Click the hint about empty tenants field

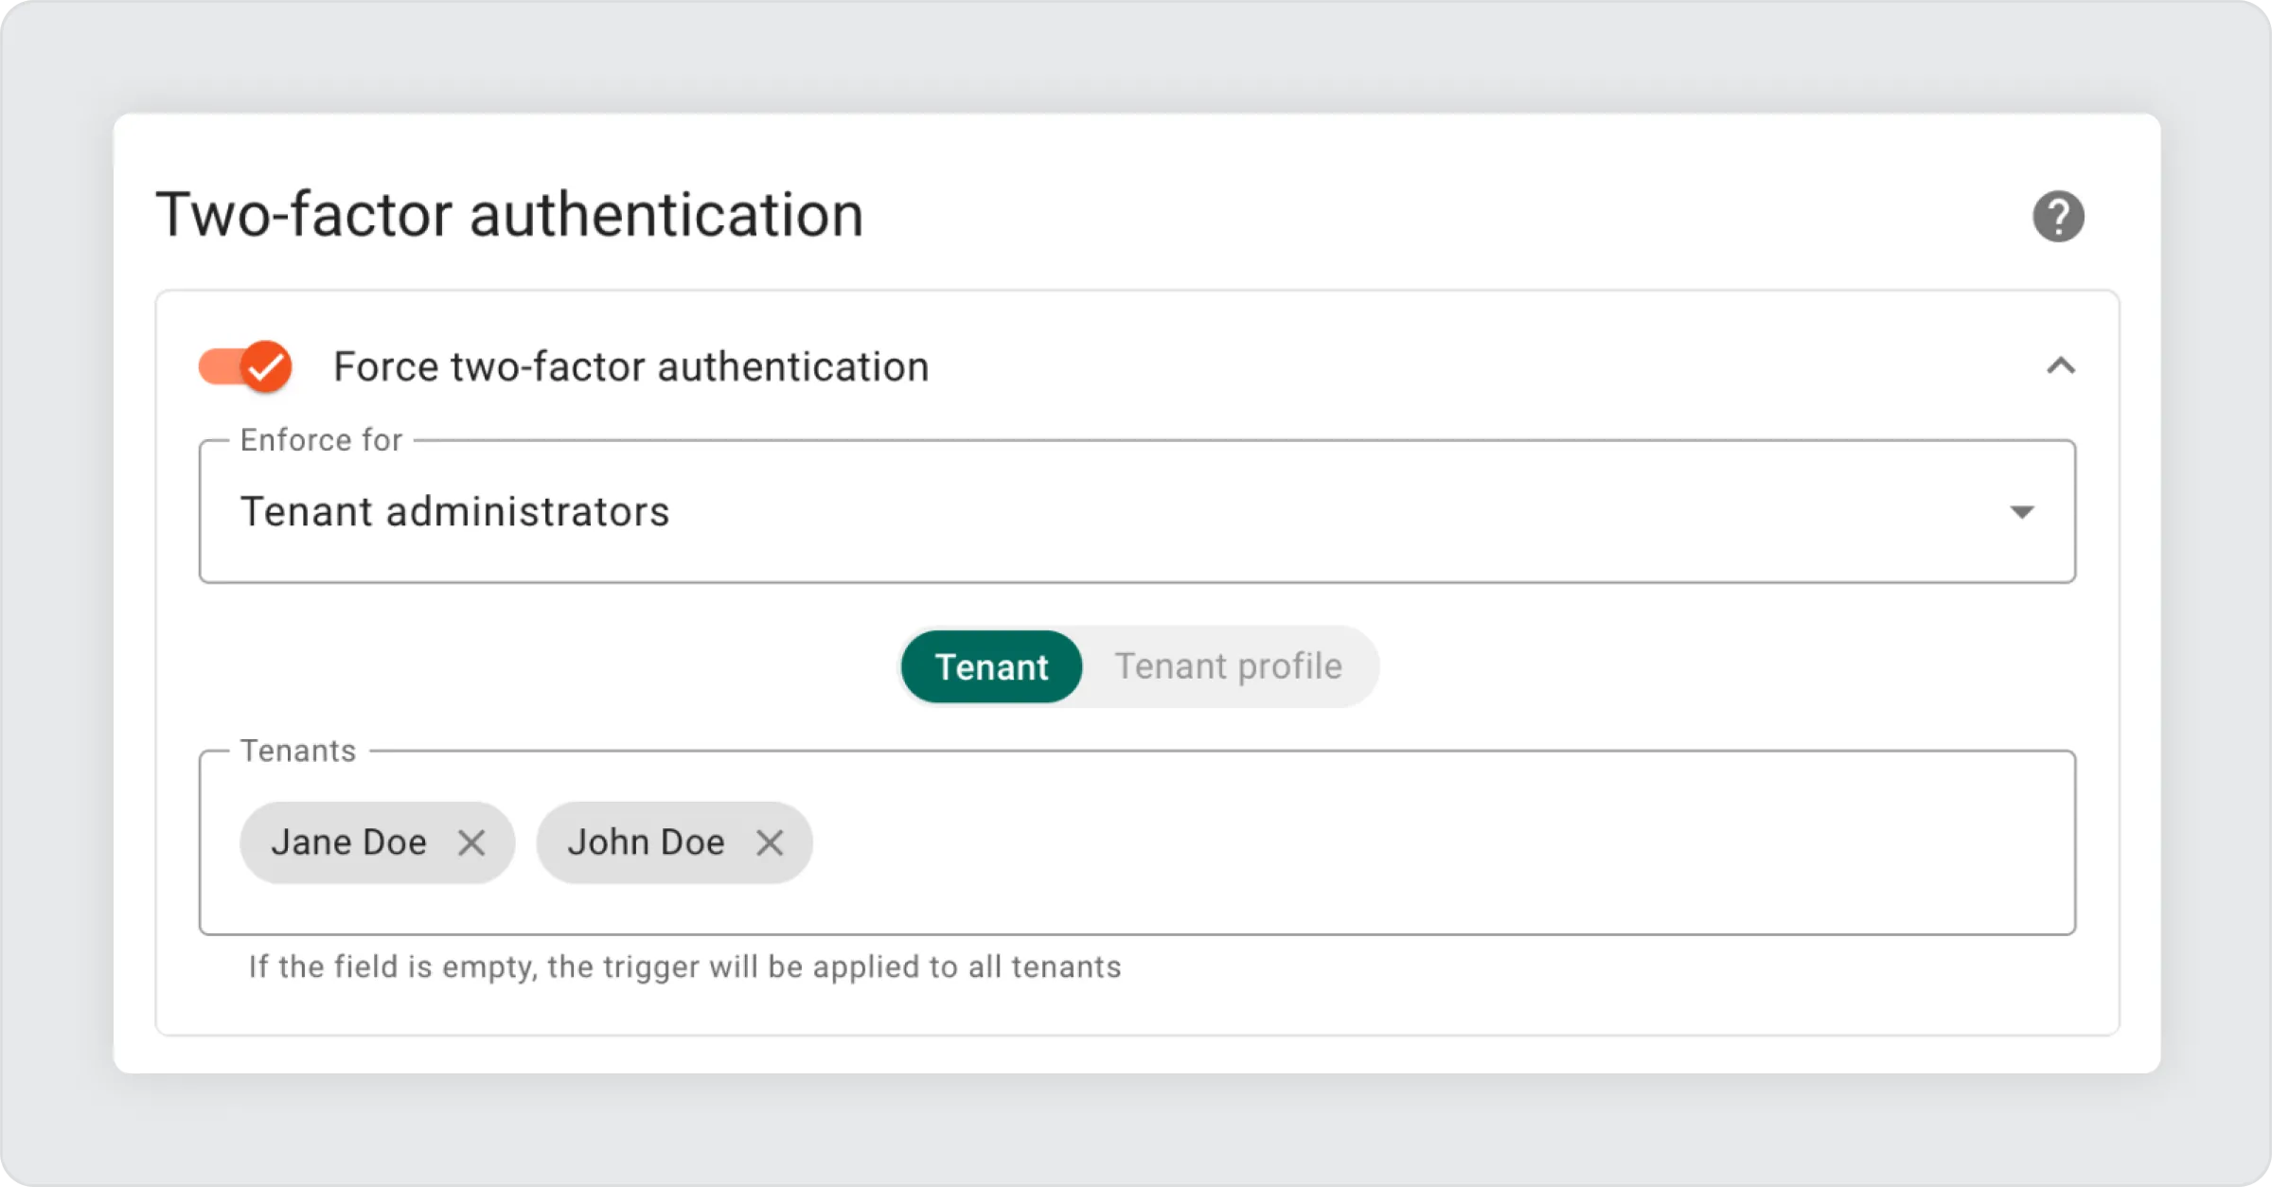tap(684, 967)
